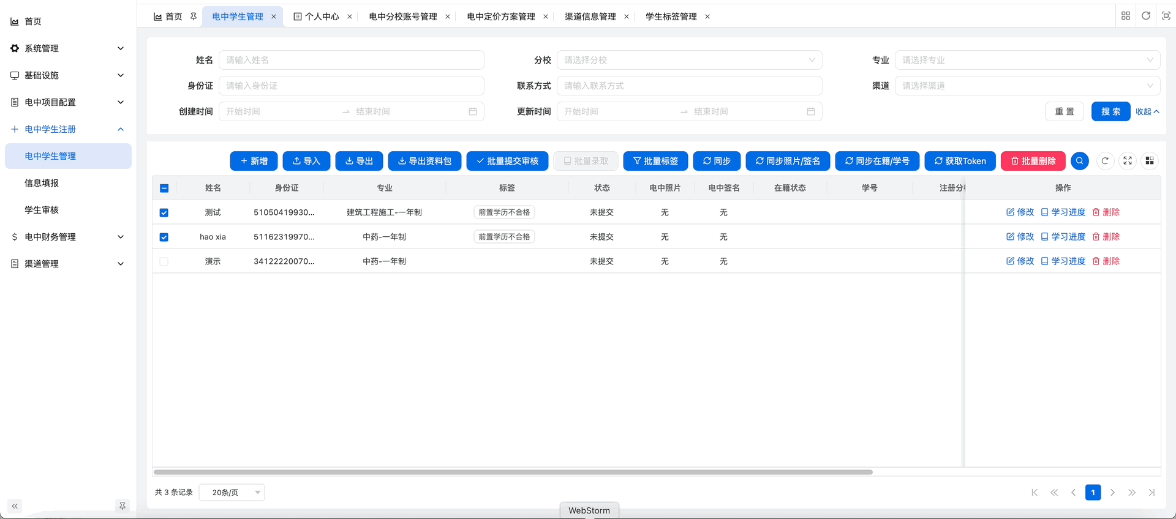Click the table horizontal scrollbar
This screenshot has height=519, width=1176.
(x=513, y=472)
